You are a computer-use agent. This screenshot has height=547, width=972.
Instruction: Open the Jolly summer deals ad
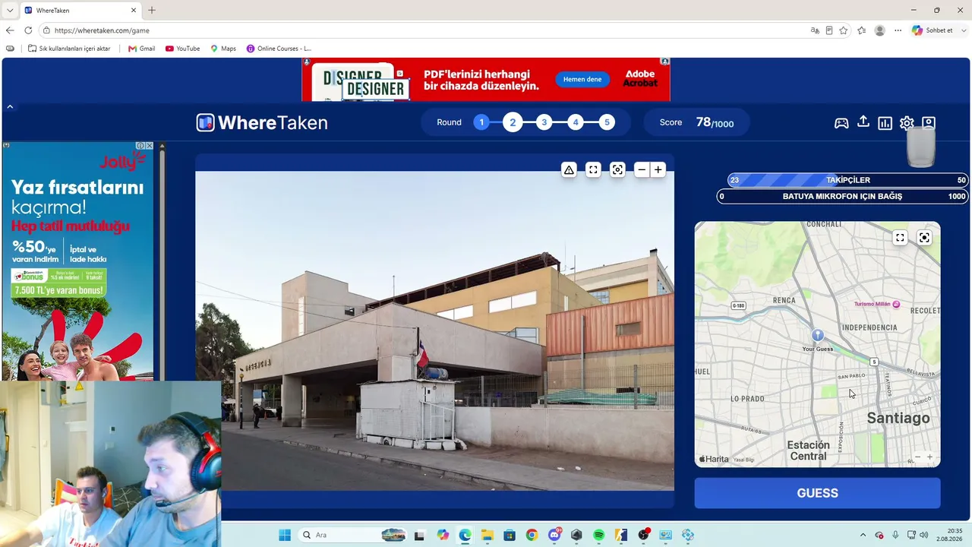77,261
